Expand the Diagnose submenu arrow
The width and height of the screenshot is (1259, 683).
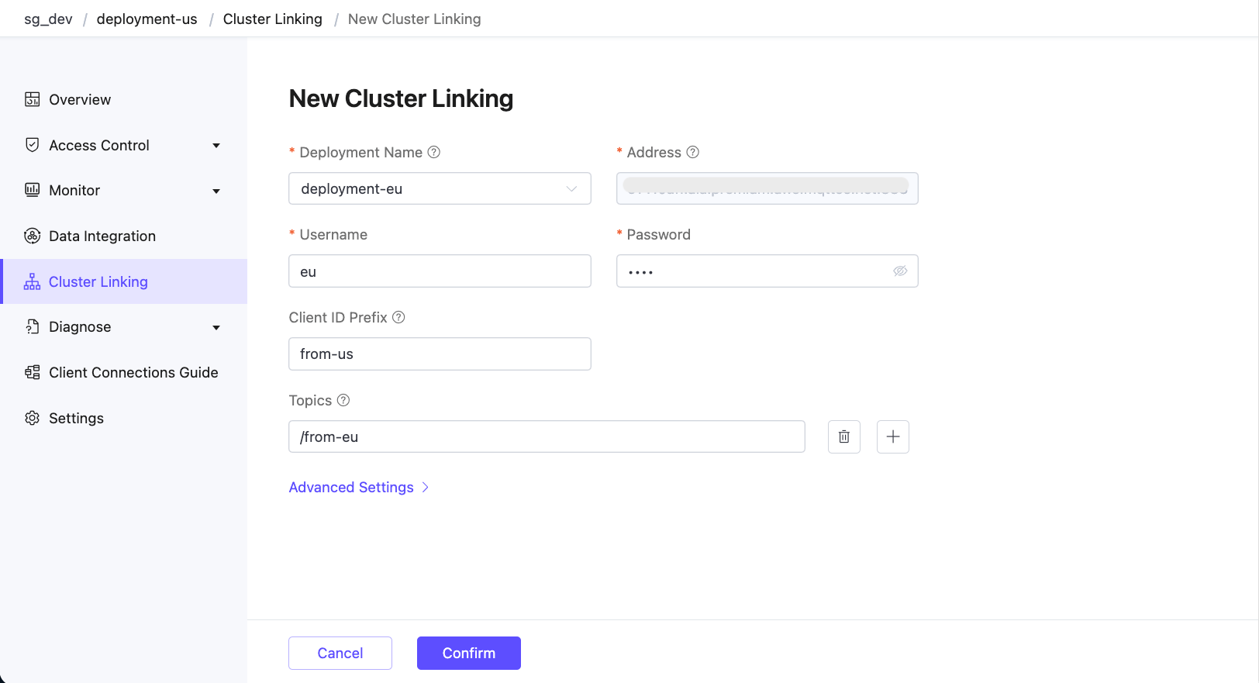pyautogui.click(x=216, y=327)
